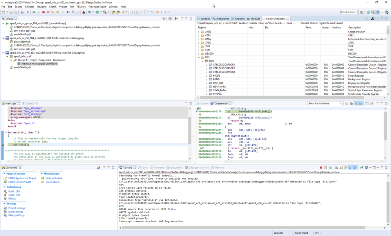Open the PEMicro menu
This screenshot has width=391, height=236.
(81, 7)
